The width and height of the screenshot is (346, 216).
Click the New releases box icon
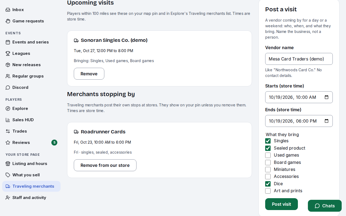coord(8,65)
